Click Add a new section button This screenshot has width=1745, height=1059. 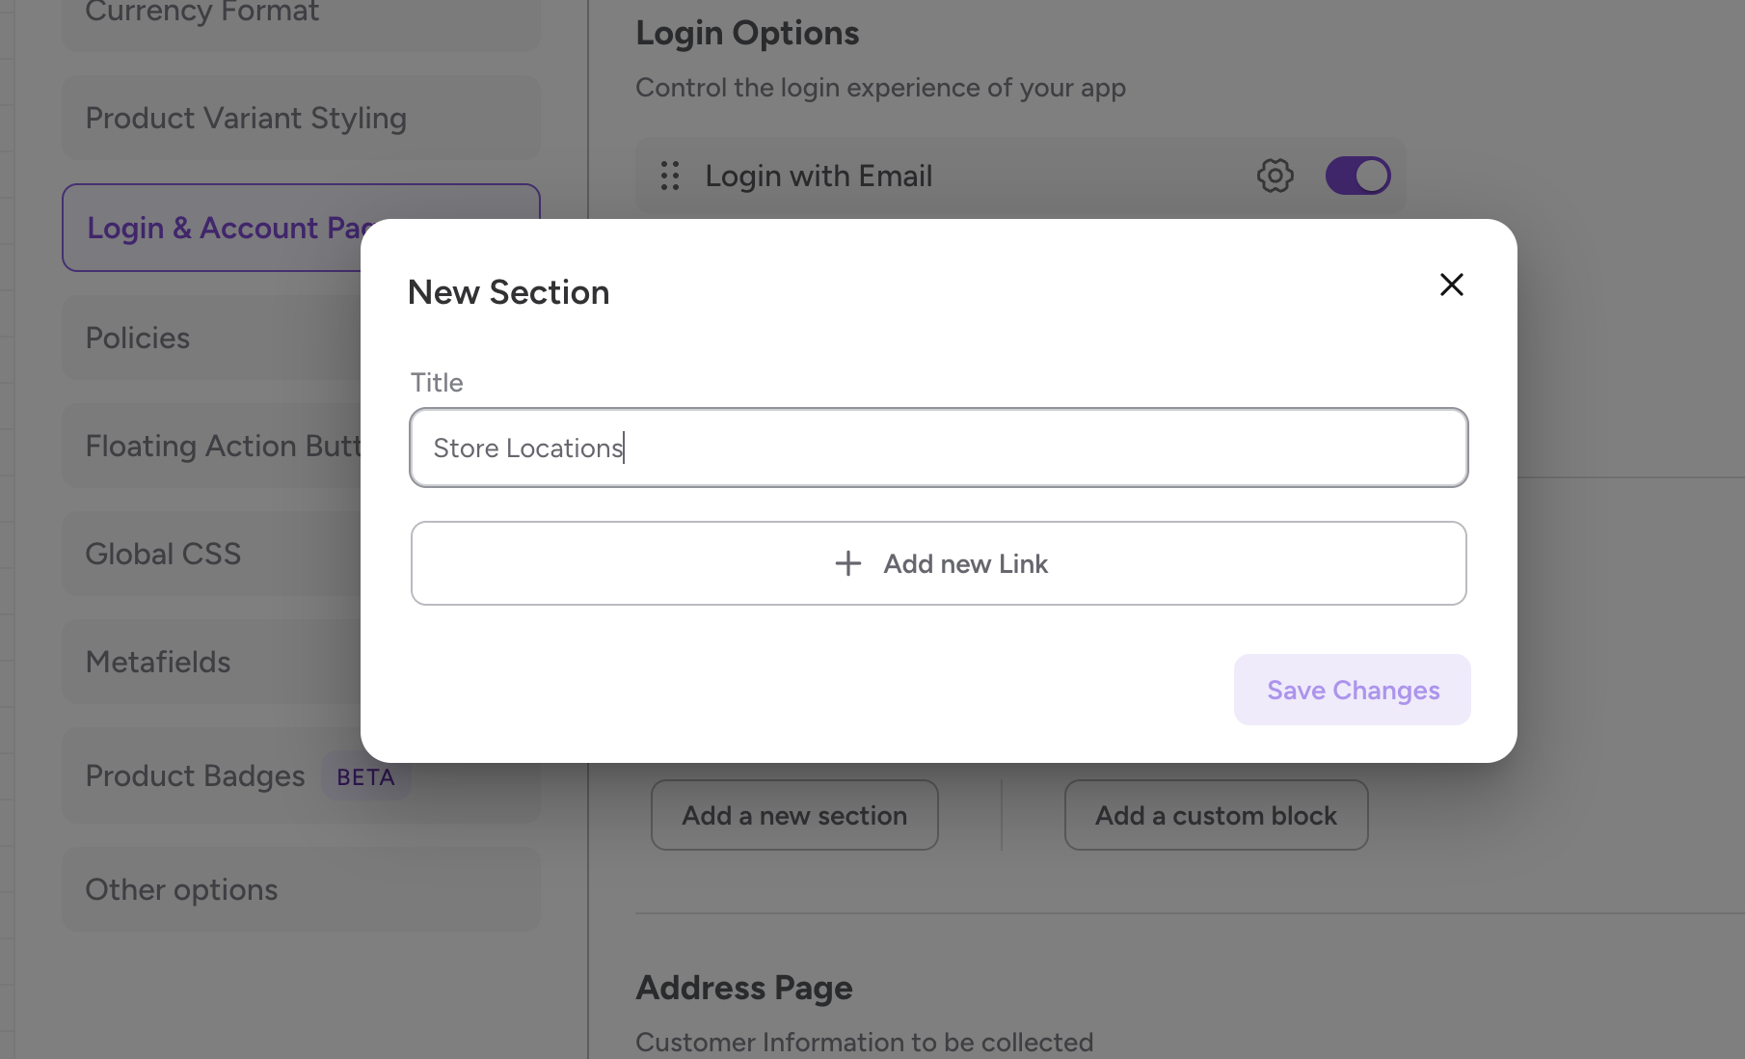coord(794,816)
